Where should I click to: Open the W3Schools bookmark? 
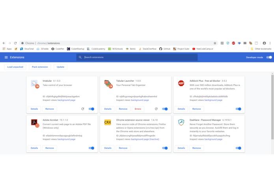pyautogui.click(x=116, y=49)
